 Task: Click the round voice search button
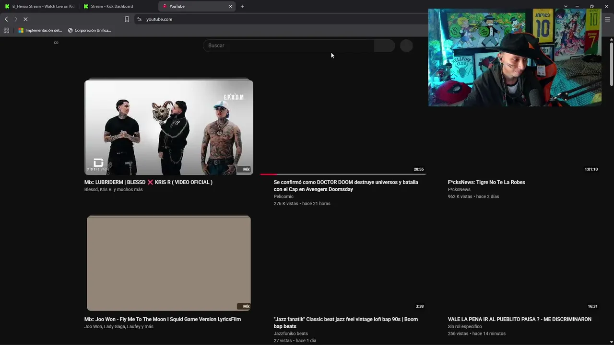tap(406, 46)
